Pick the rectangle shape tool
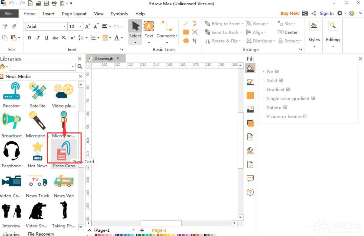Viewport: 364px width, 236px height. pos(186,32)
